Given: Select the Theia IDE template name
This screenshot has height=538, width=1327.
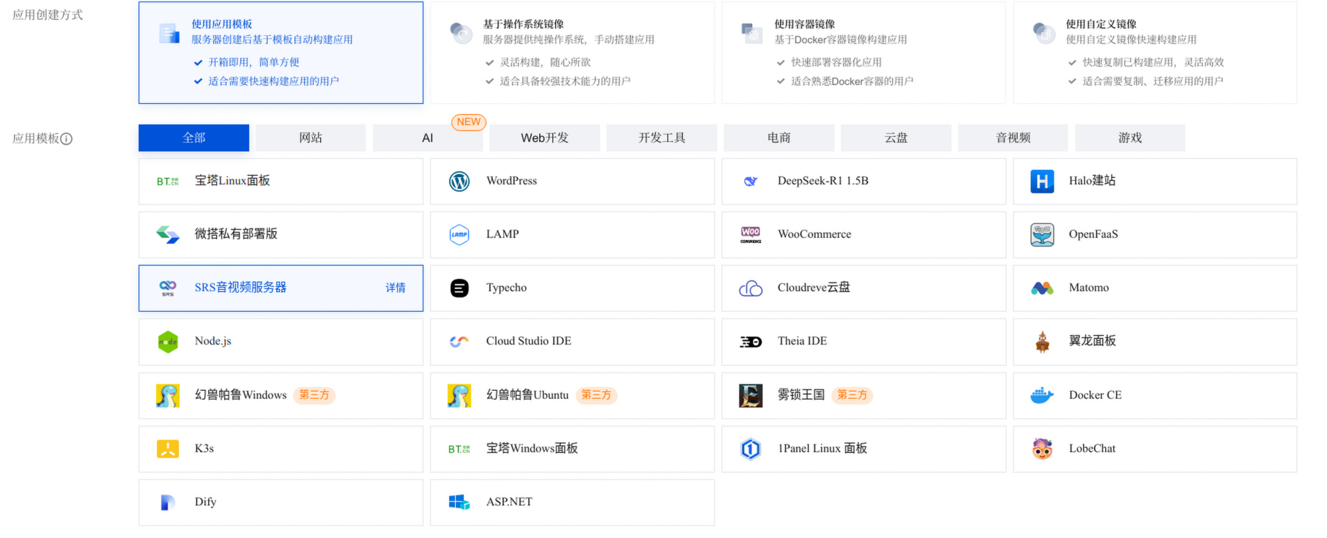Looking at the screenshot, I should [x=802, y=341].
